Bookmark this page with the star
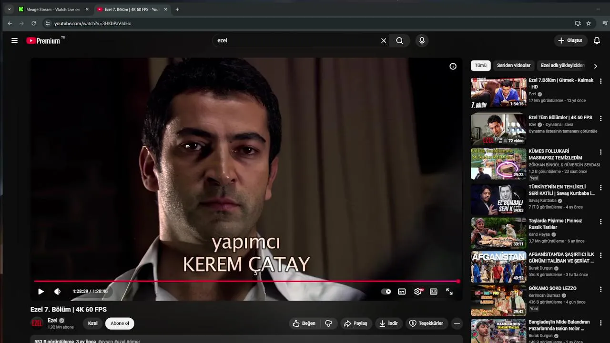 pos(589,23)
